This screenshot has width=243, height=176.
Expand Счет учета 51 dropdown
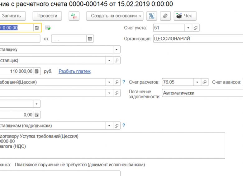(188, 28)
